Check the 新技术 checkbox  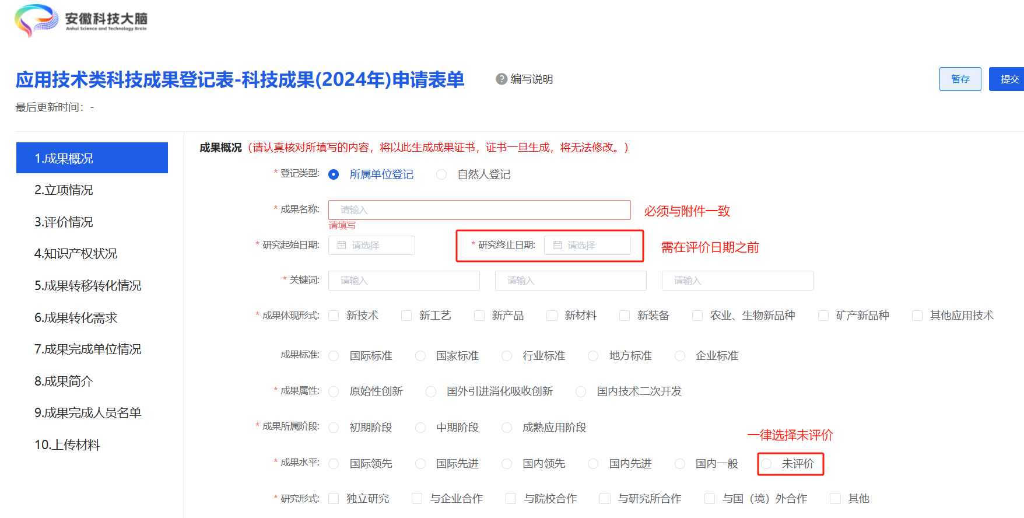click(x=334, y=316)
